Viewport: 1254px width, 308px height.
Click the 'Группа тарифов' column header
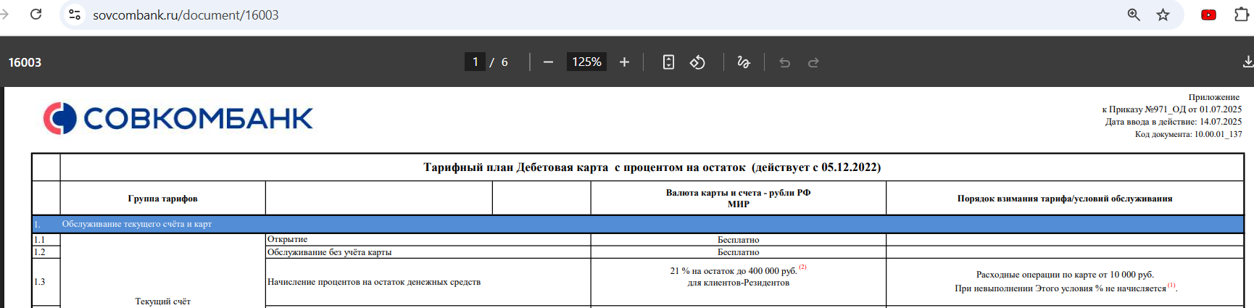tap(162, 199)
